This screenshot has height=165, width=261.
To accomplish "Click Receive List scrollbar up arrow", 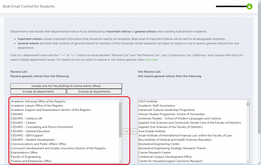I will click(x=120, y=101).
